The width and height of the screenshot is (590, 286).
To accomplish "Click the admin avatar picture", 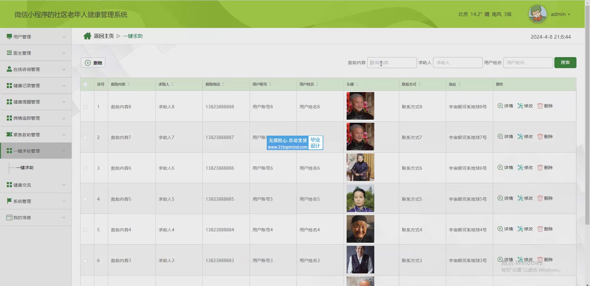I will click(x=537, y=14).
